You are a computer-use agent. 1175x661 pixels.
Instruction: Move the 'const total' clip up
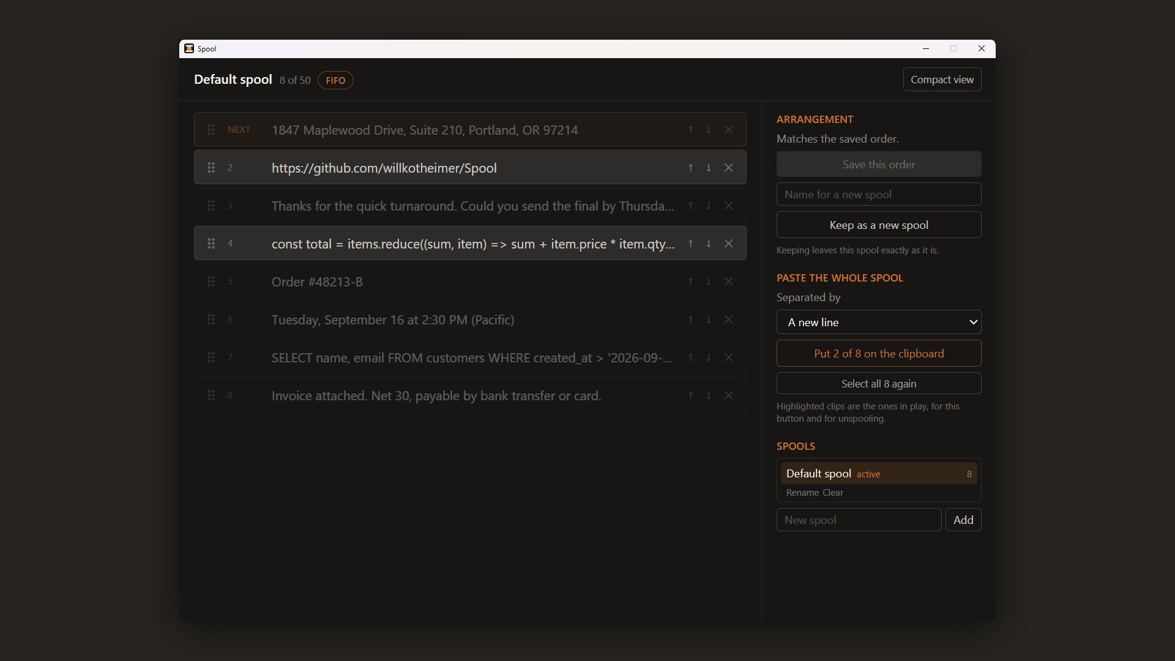[690, 244]
